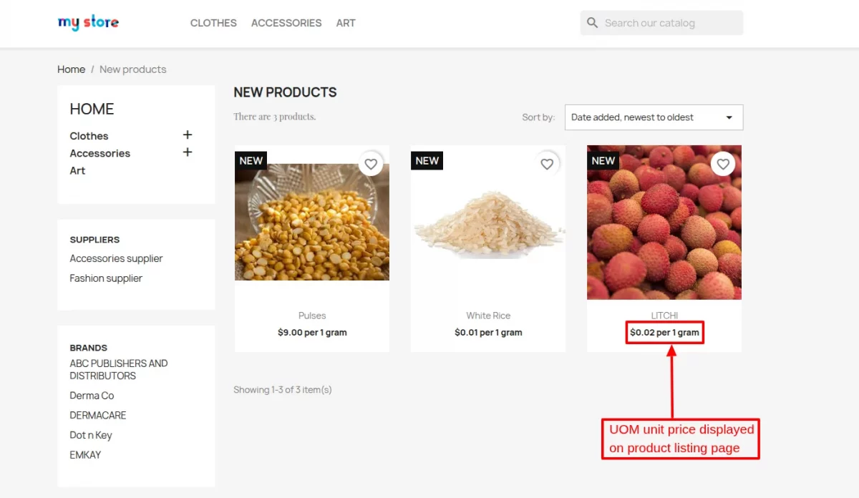859x498 pixels.
Task: Click the my store logo
Action: [x=88, y=23]
